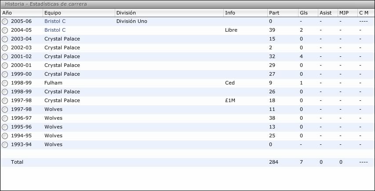
Task: Select the 1999-00 season radio button
Action: pyautogui.click(x=5, y=74)
